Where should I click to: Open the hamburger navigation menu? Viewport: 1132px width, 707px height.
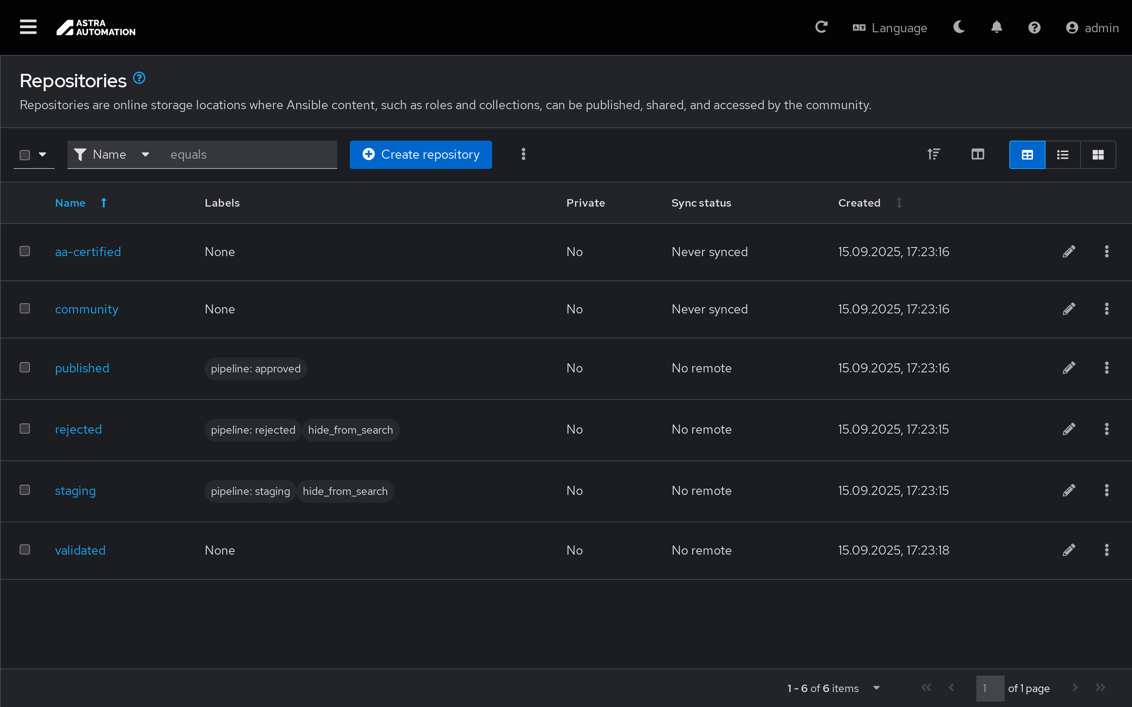(x=28, y=27)
